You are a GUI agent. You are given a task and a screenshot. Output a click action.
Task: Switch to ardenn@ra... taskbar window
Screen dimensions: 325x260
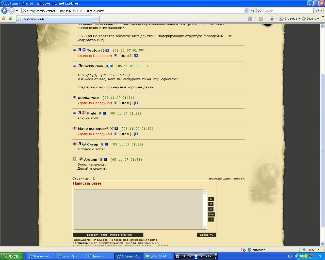pyautogui.click(x=70, y=256)
